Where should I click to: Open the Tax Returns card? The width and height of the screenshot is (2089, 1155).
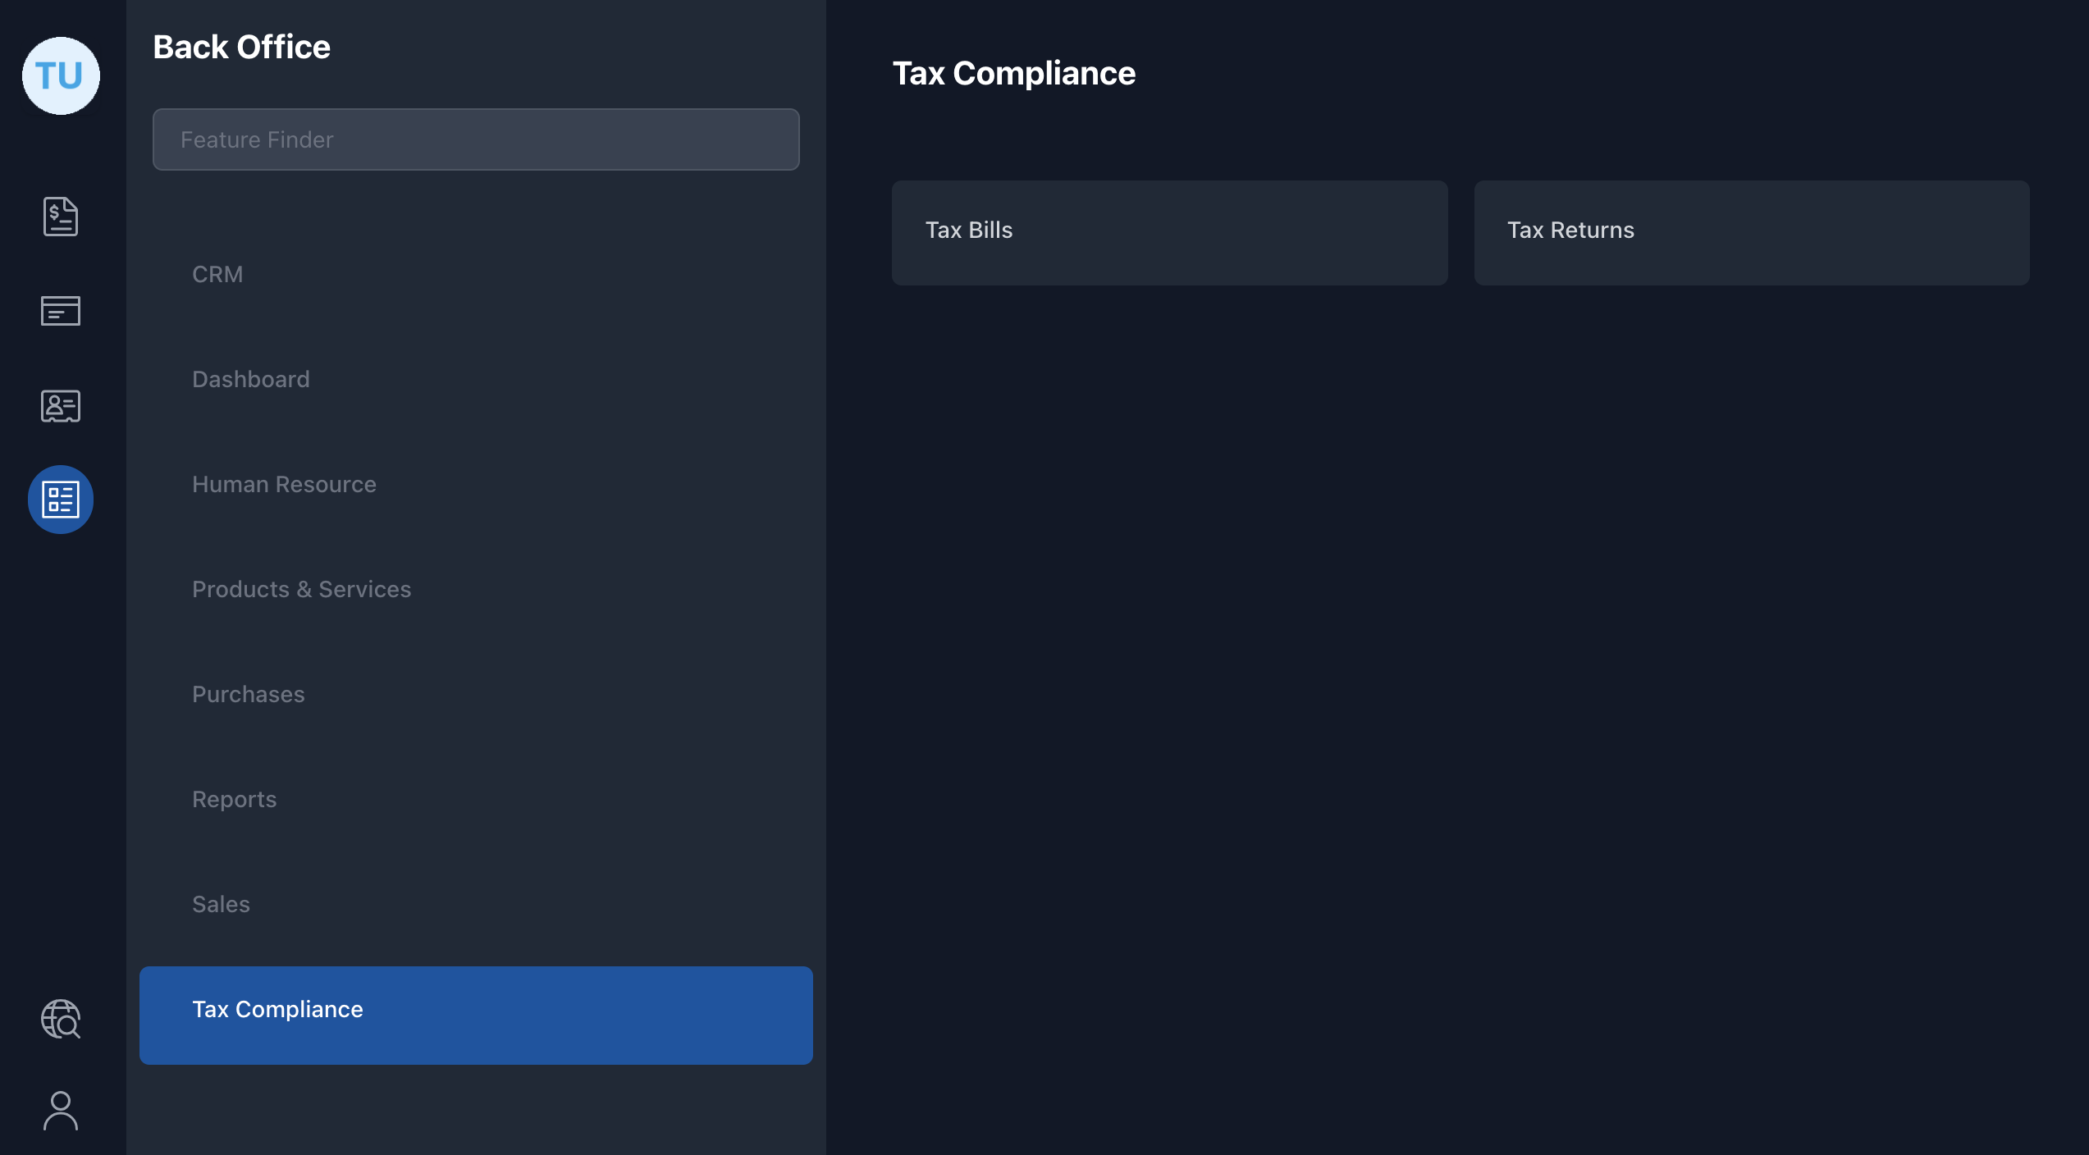(x=1752, y=233)
